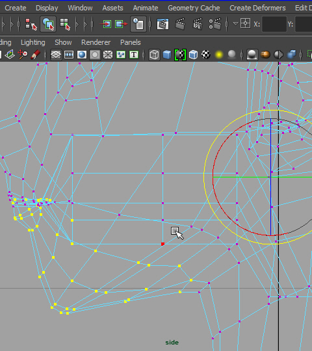Viewport: 312px width, 351px height.
Task: Click the Y coordinate input field
Action: point(304,24)
